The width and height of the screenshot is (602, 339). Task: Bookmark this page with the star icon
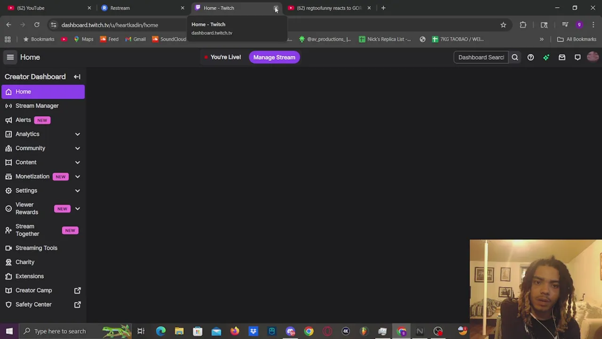(x=503, y=25)
